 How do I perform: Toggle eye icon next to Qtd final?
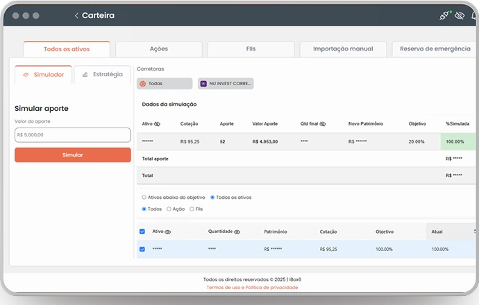click(323, 124)
